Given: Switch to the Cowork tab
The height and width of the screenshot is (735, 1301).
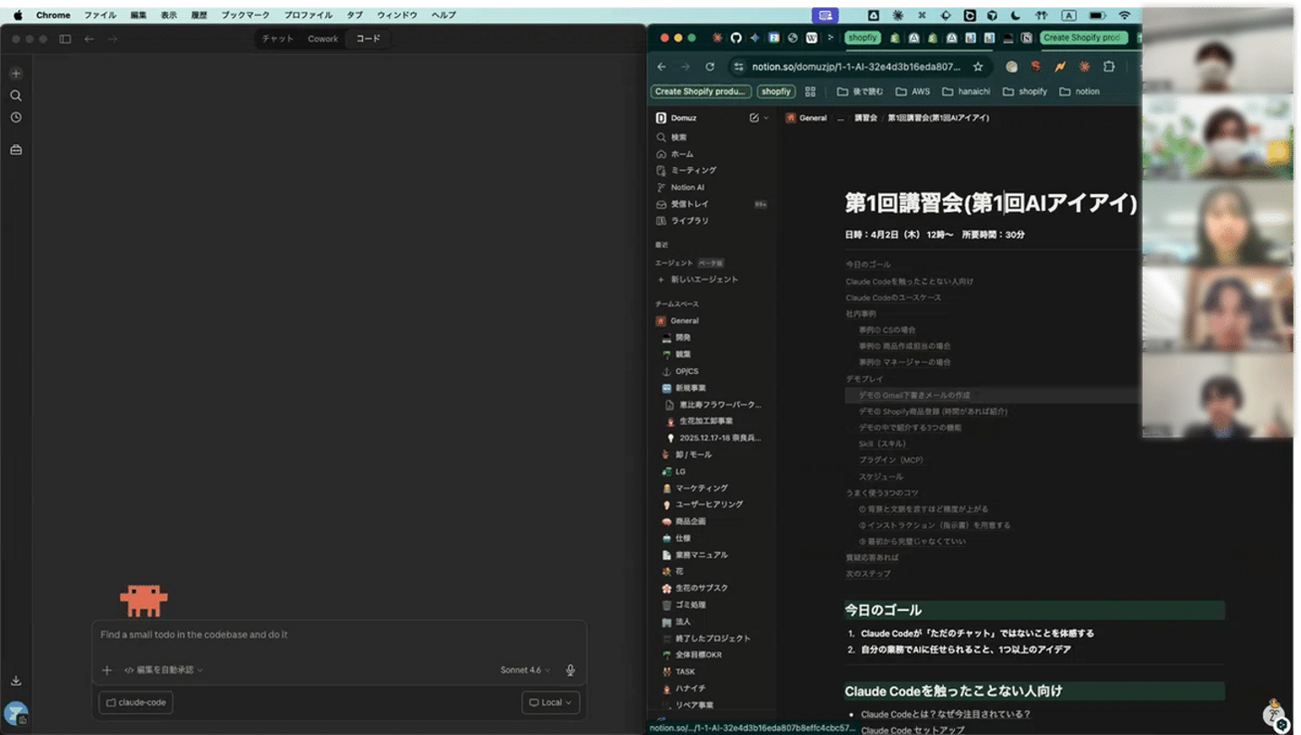Looking at the screenshot, I should click(323, 39).
